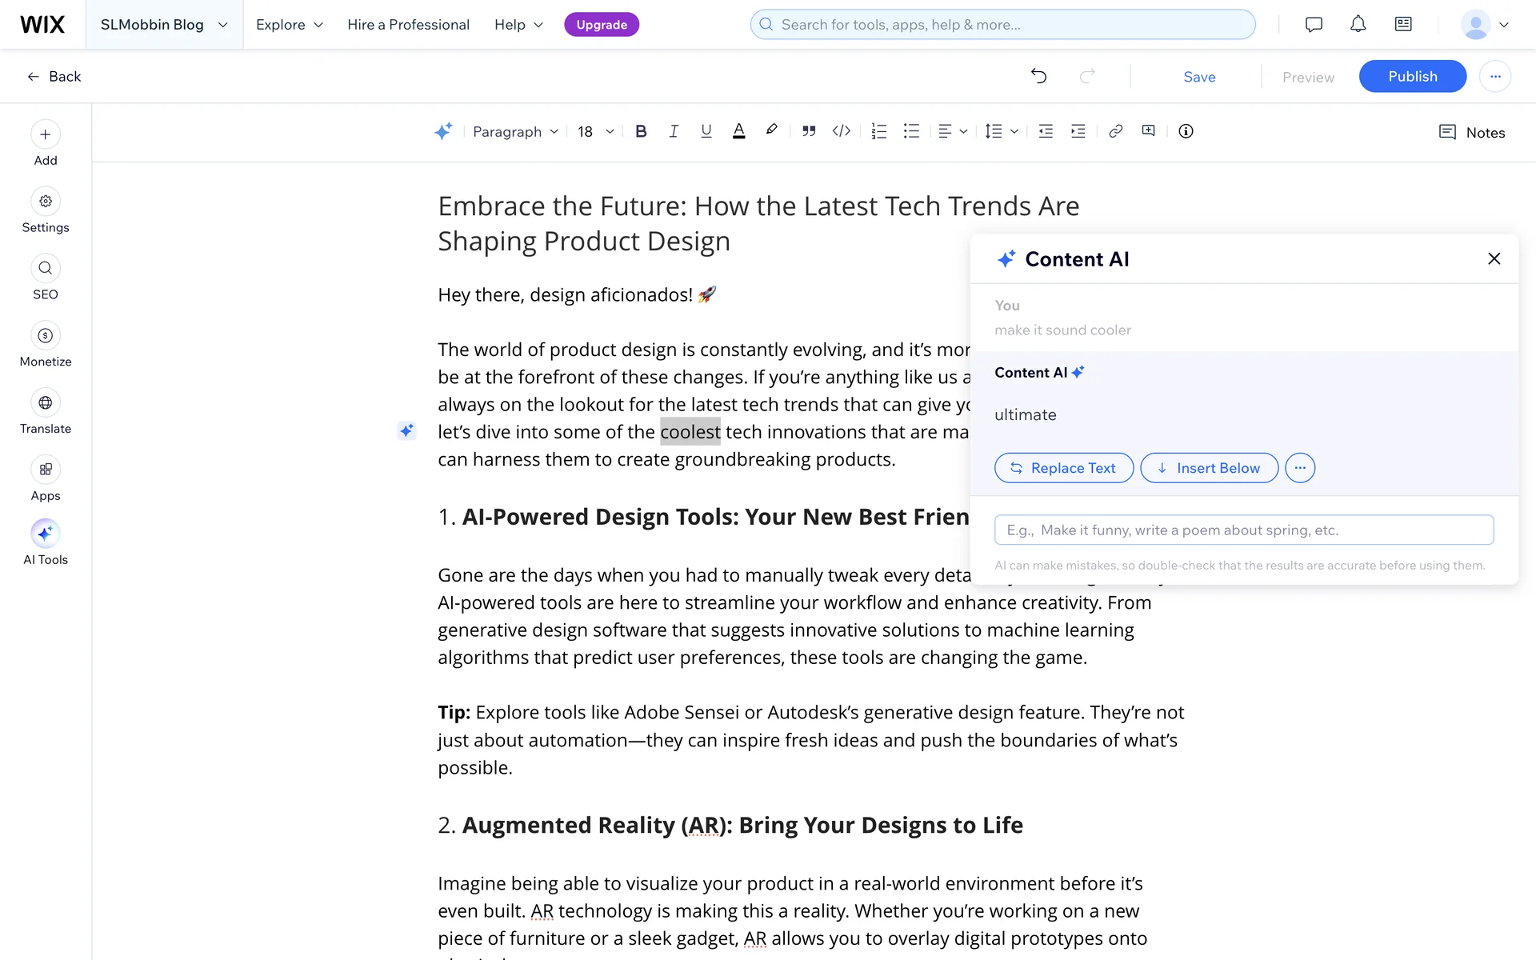Open the notifications bell
1536x960 pixels.
coord(1358,24)
